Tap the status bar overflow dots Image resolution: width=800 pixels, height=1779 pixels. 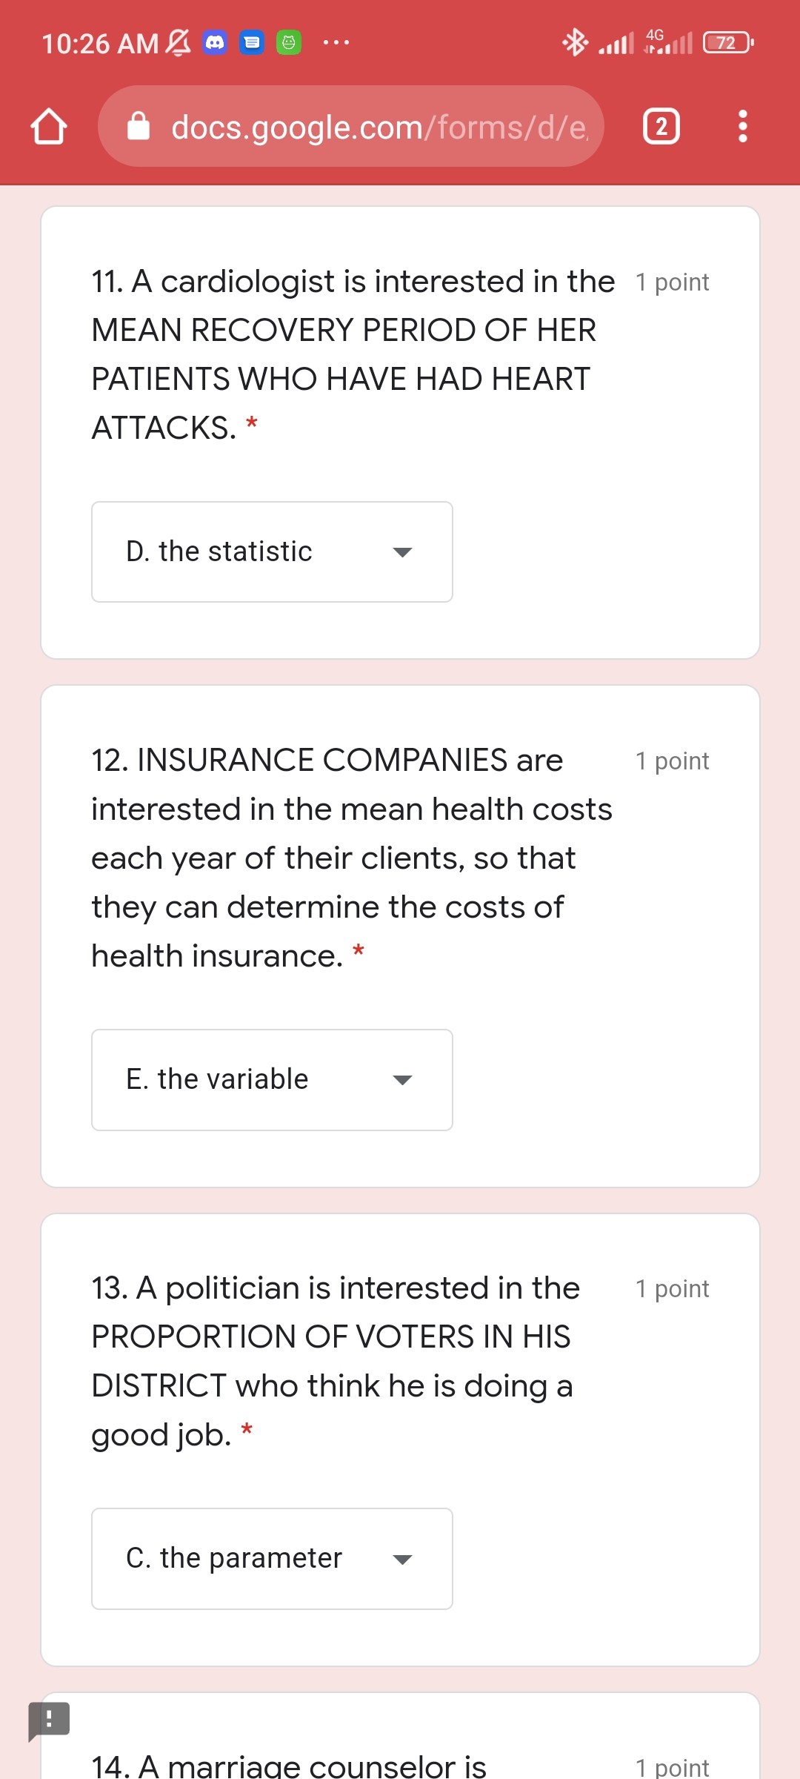336,43
